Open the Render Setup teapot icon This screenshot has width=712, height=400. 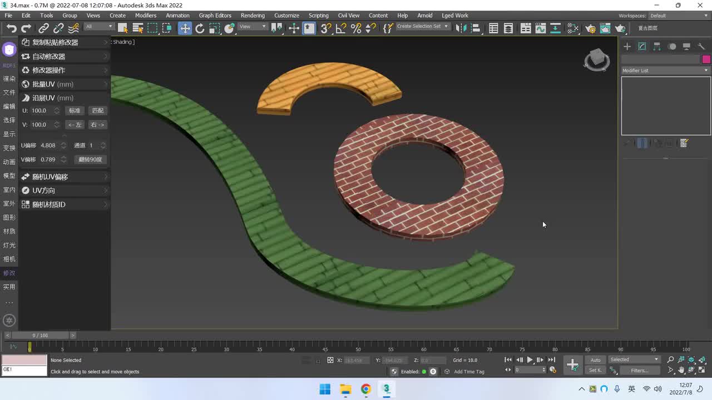pyautogui.click(x=591, y=28)
